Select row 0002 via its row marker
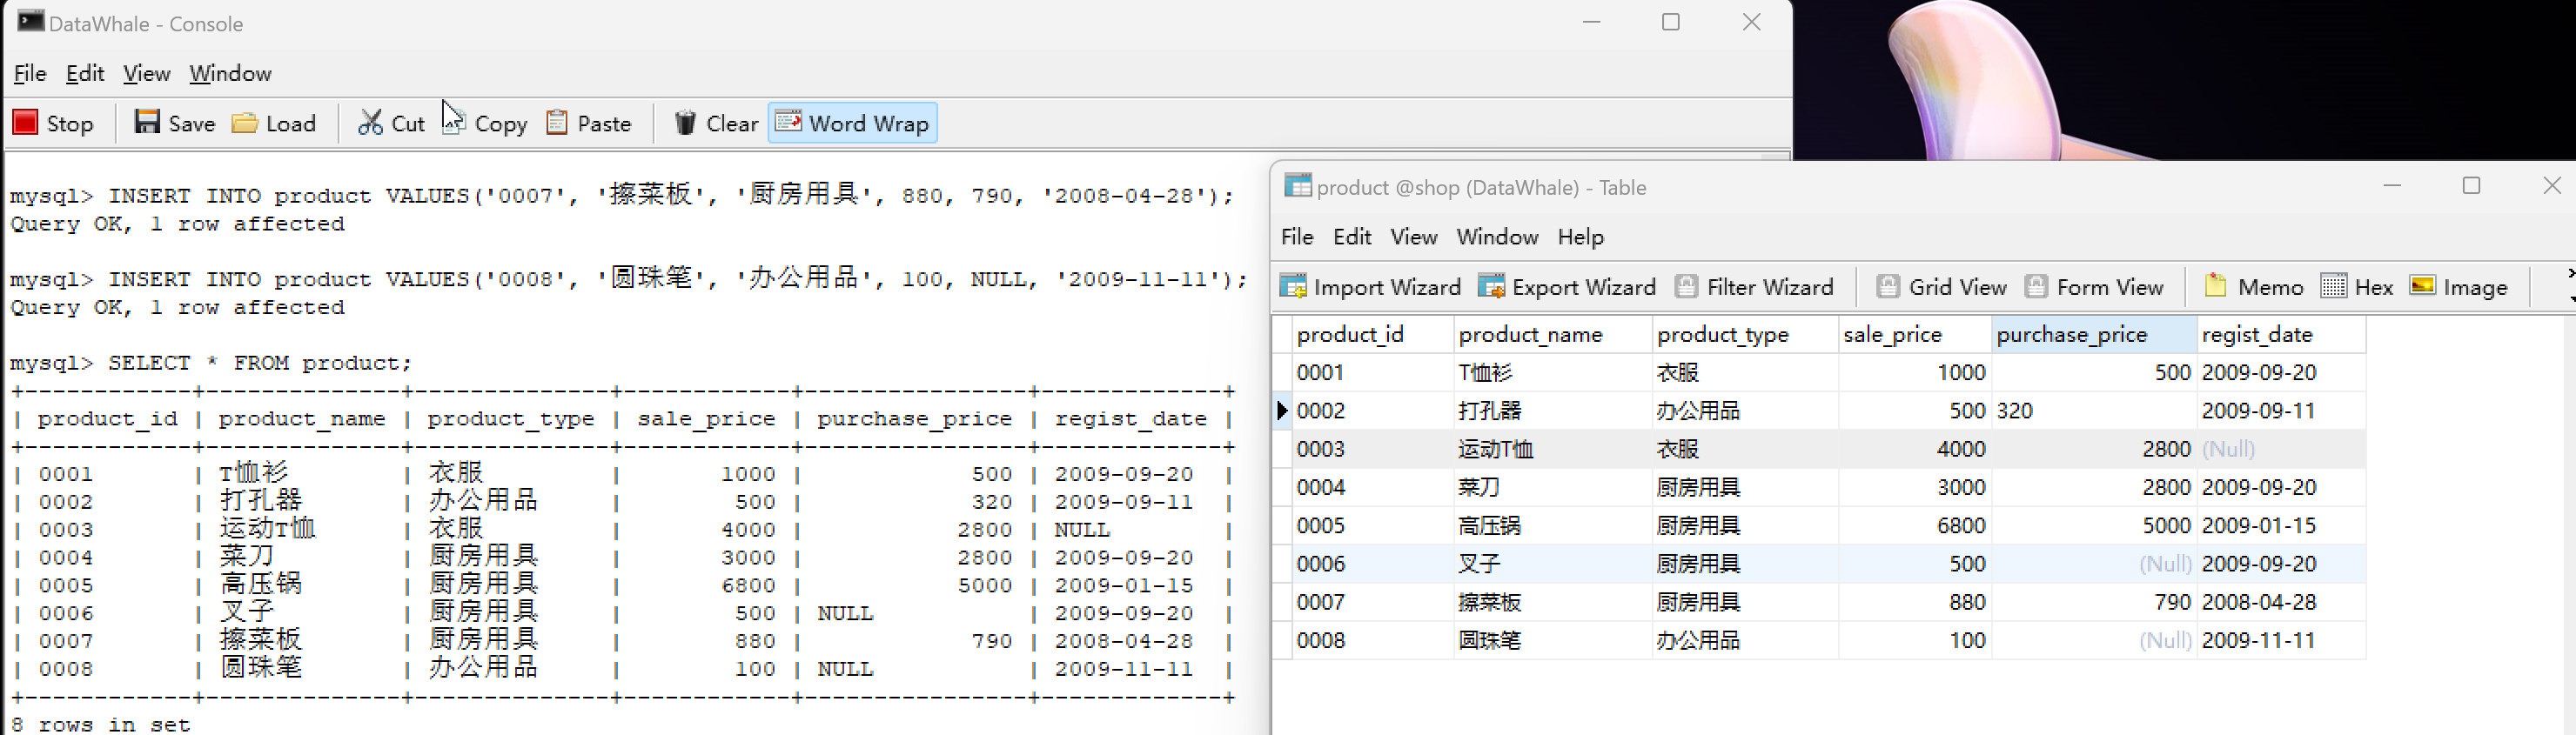This screenshot has height=735, width=2576. point(1282,411)
